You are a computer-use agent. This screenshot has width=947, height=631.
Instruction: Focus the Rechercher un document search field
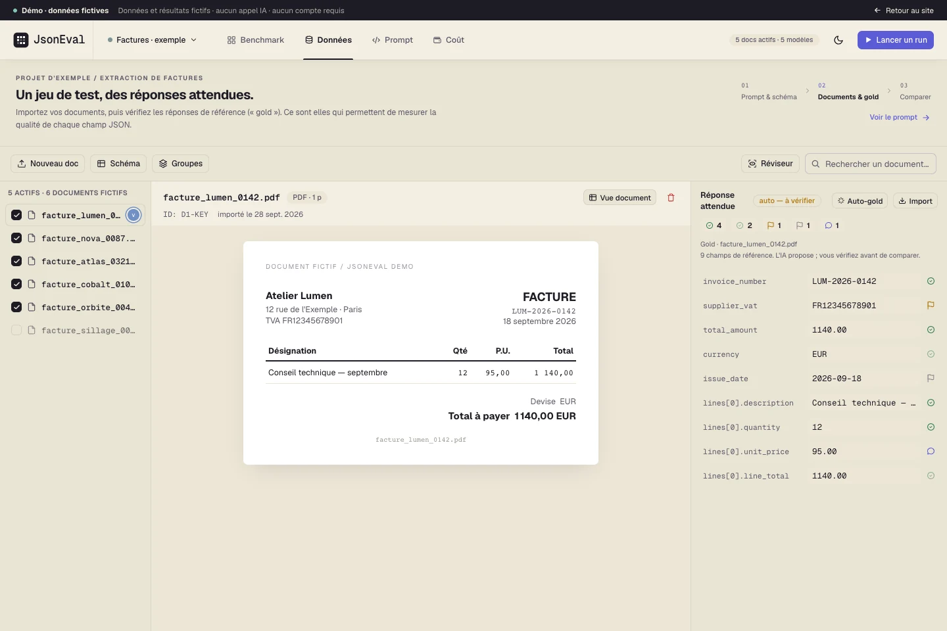pyautogui.click(x=870, y=164)
